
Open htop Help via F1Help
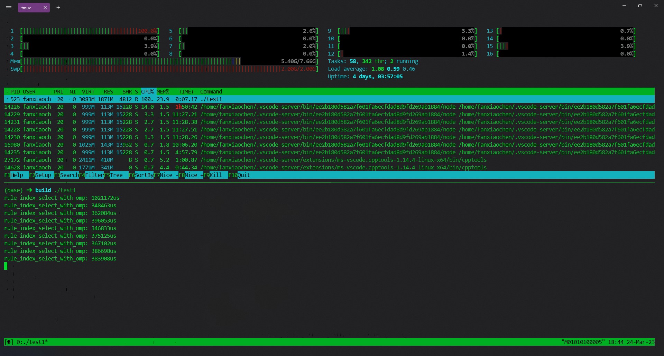pyautogui.click(x=14, y=175)
